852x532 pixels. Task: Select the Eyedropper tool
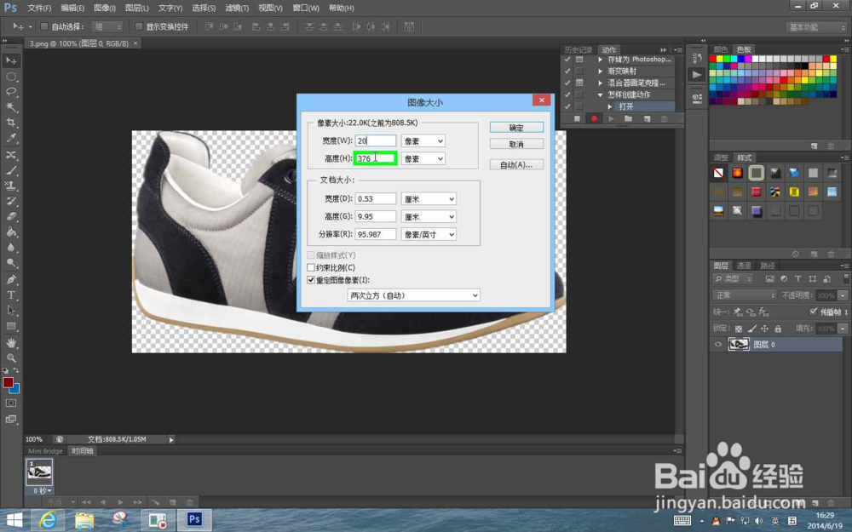click(11, 138)
